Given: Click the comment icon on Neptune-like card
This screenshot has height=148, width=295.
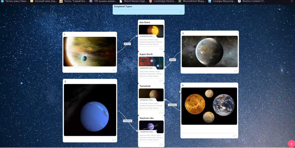Looking at the screenshot, I should click(x=161, y=144).
